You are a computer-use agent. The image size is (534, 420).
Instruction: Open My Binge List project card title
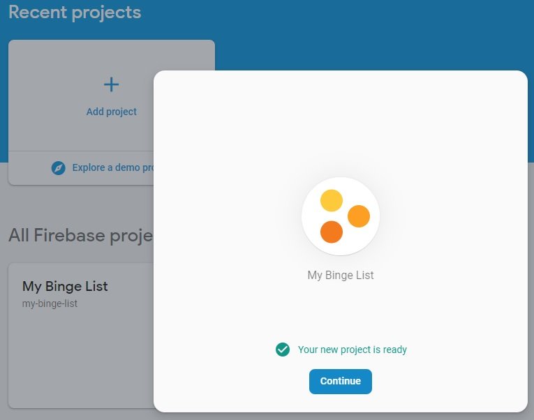(65, 286)
